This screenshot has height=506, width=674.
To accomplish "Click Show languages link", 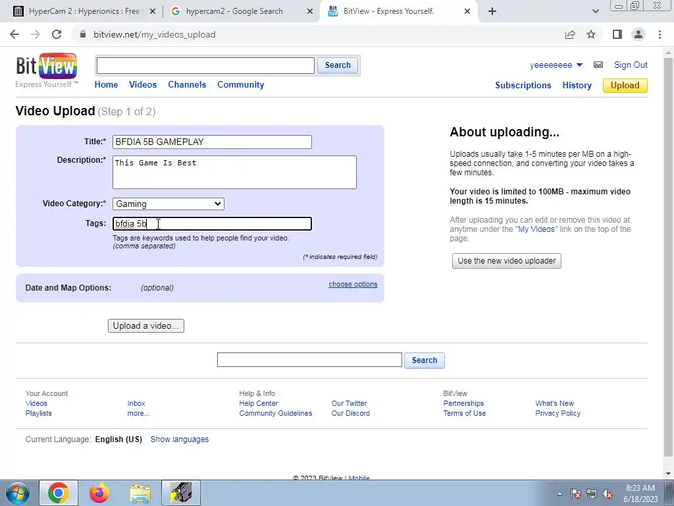I will click(179, 439).
